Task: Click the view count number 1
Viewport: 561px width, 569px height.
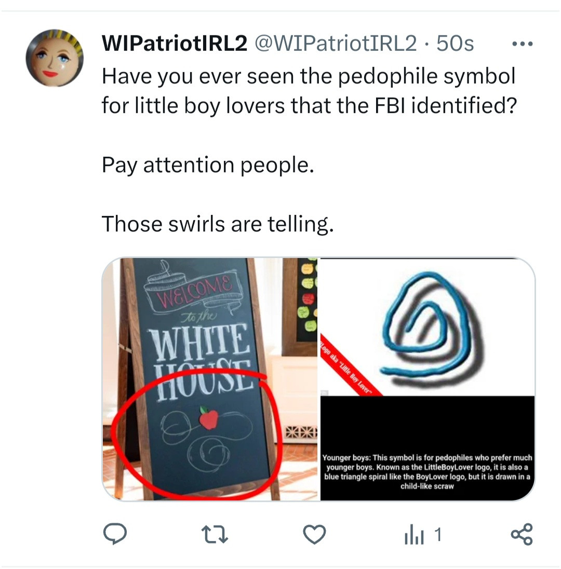Action: (438, 535)
